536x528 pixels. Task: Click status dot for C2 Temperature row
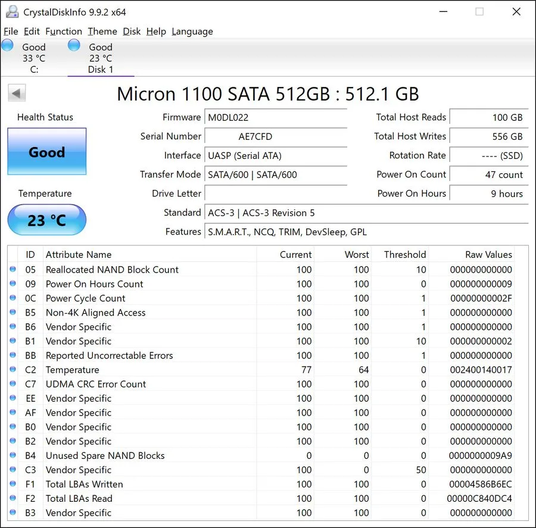coord(13,370)
